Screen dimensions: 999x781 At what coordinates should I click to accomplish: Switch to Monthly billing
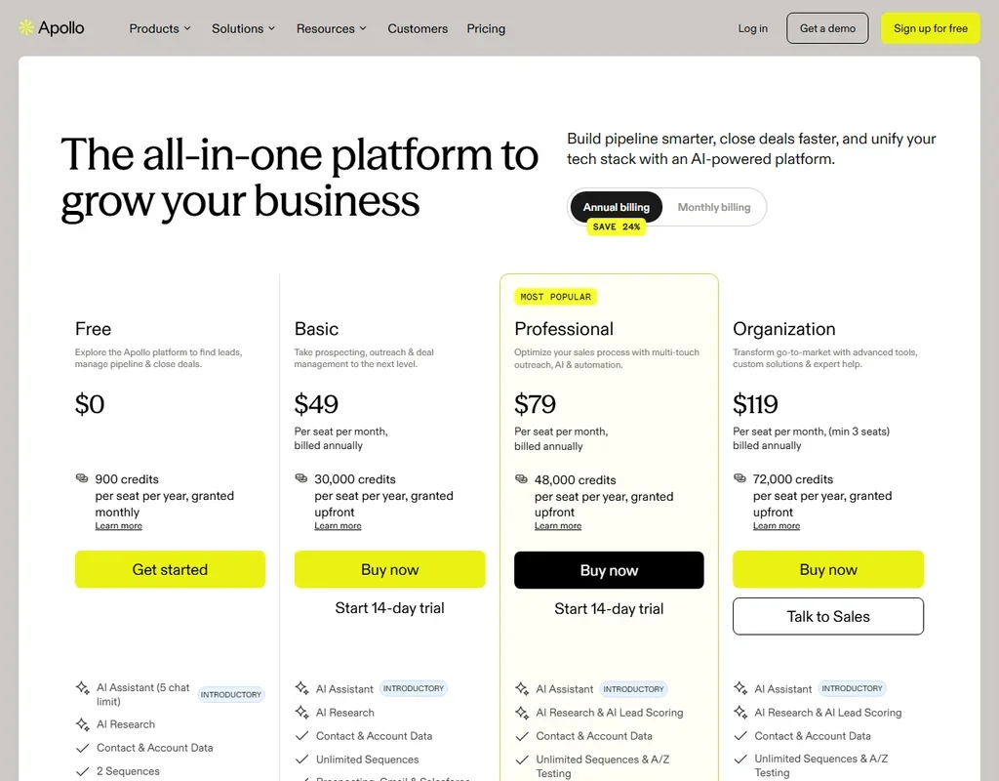pyautogui.click(x=713, y=207)
